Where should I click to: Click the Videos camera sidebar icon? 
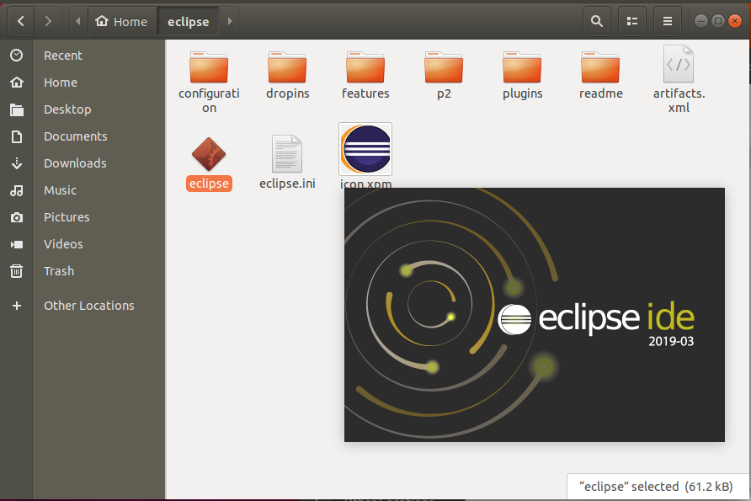[x=16, y=244]
